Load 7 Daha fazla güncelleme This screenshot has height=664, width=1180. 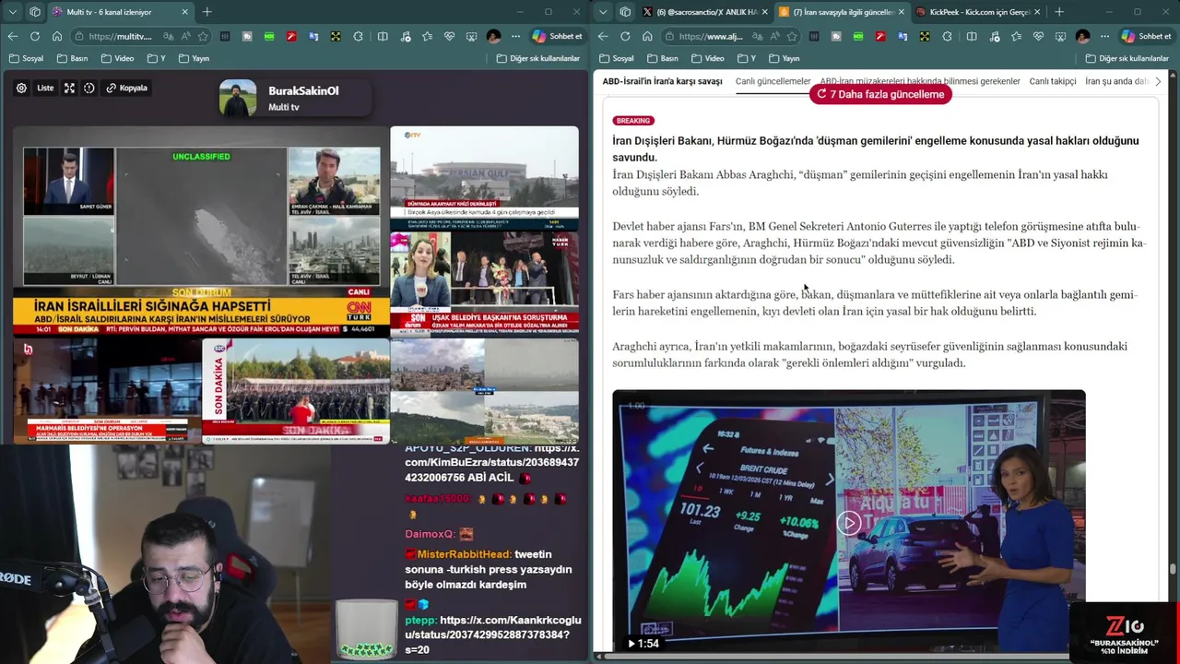pos(880,94)
